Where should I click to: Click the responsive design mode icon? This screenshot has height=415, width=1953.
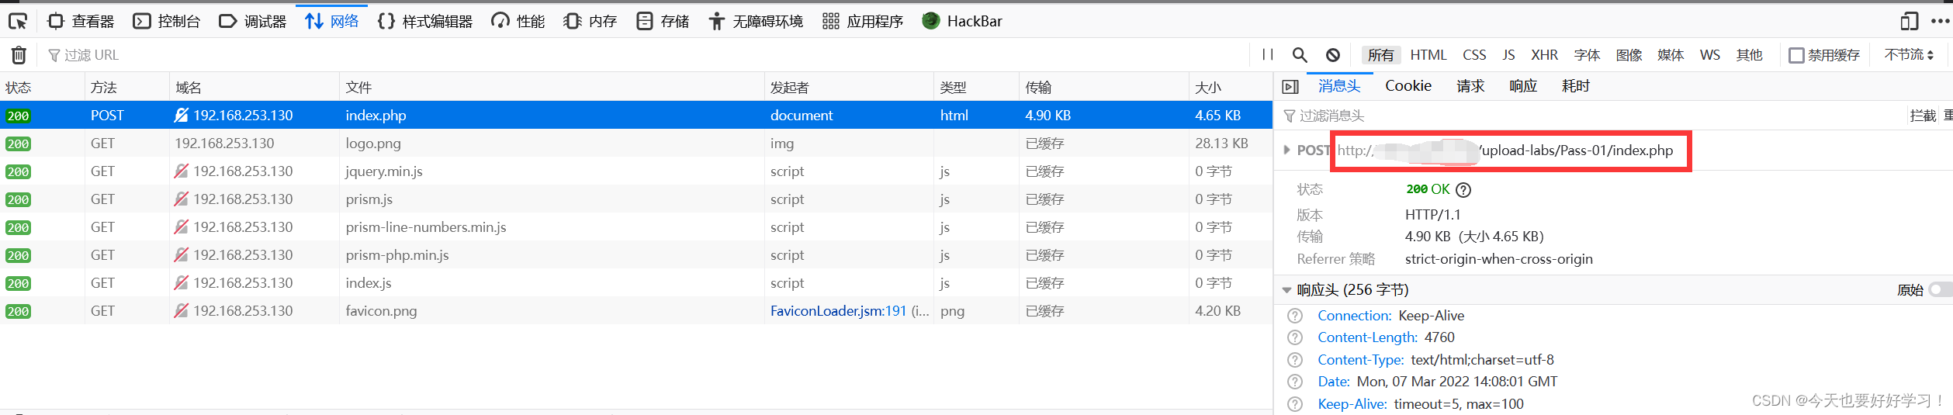tap(1909, 21)
